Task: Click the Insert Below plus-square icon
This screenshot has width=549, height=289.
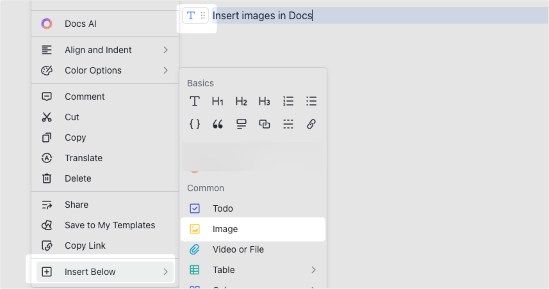Action: click(47, 272)
